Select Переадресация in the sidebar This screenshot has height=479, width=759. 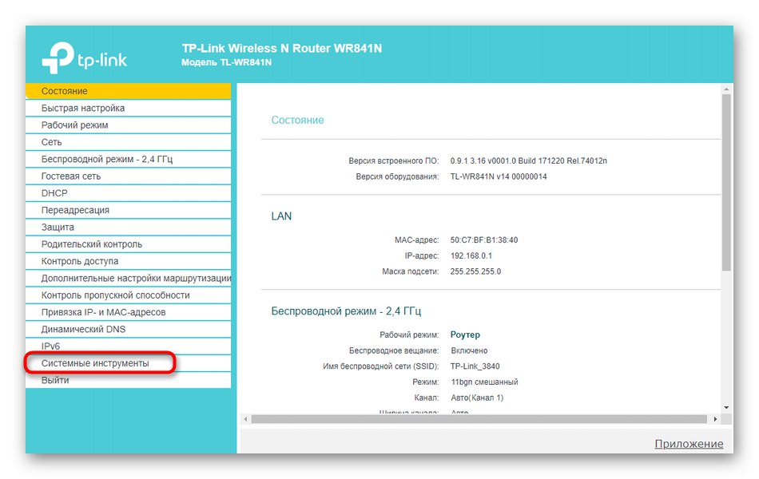tap(129, 210)
